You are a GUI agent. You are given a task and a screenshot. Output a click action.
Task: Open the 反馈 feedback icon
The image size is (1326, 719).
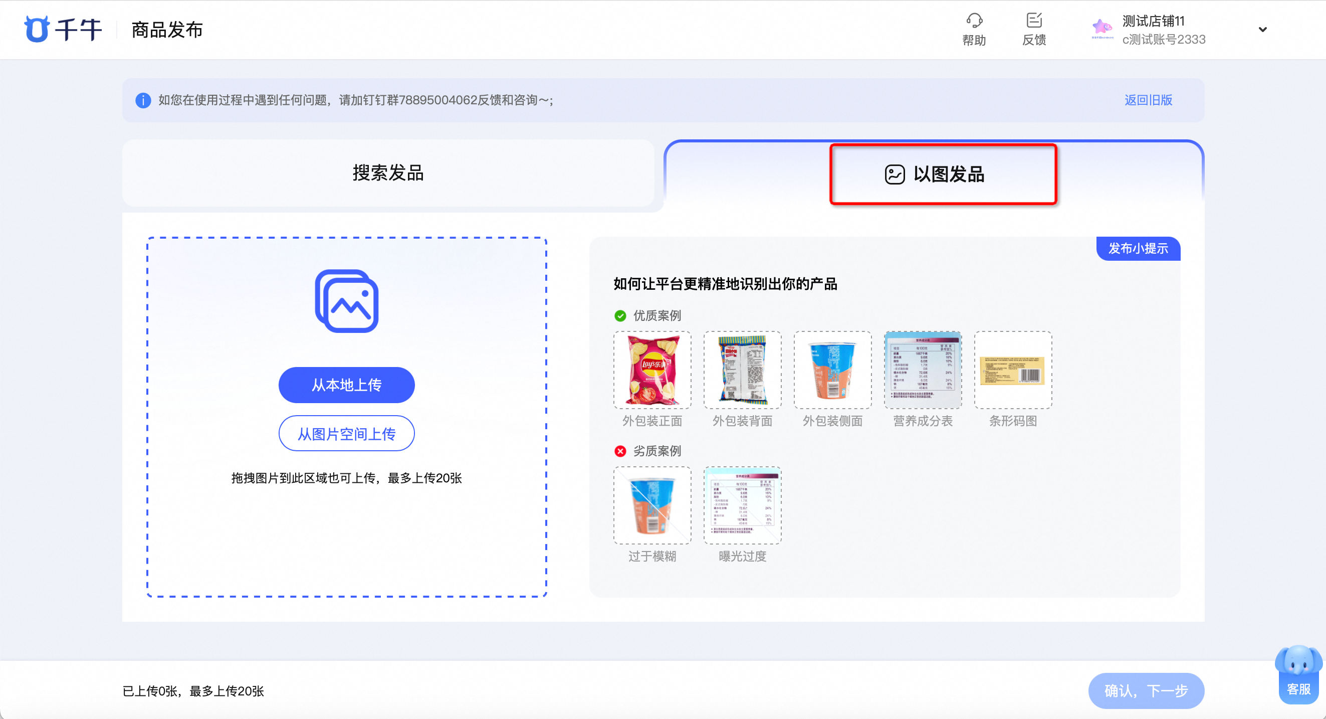click(x=1034, y=21)
